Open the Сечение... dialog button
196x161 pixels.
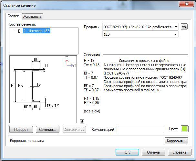(48, 129)
